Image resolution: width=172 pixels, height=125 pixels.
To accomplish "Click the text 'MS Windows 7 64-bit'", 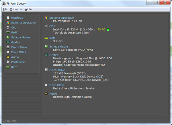I will (67, 21).
